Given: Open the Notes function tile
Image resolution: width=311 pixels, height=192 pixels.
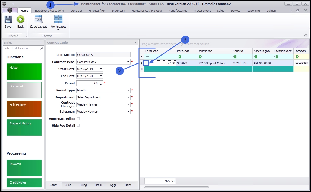Looking at the screenshot, I should pyautogui.click(x=24, y=71).
